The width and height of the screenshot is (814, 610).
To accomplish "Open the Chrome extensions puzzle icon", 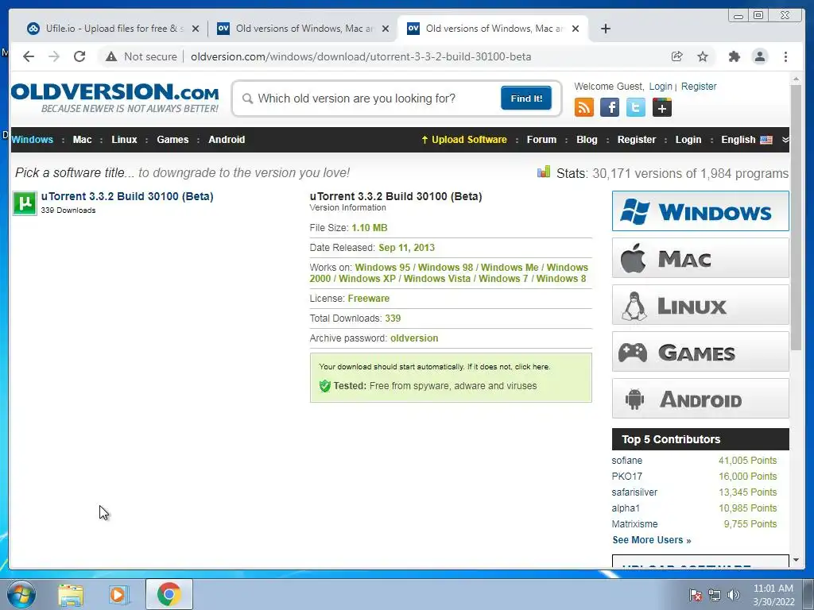I will pyautogui.click(x=734, y=56).
